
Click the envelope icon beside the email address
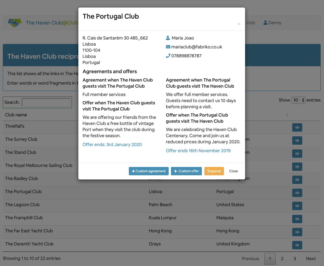click(x=168, y=47)
